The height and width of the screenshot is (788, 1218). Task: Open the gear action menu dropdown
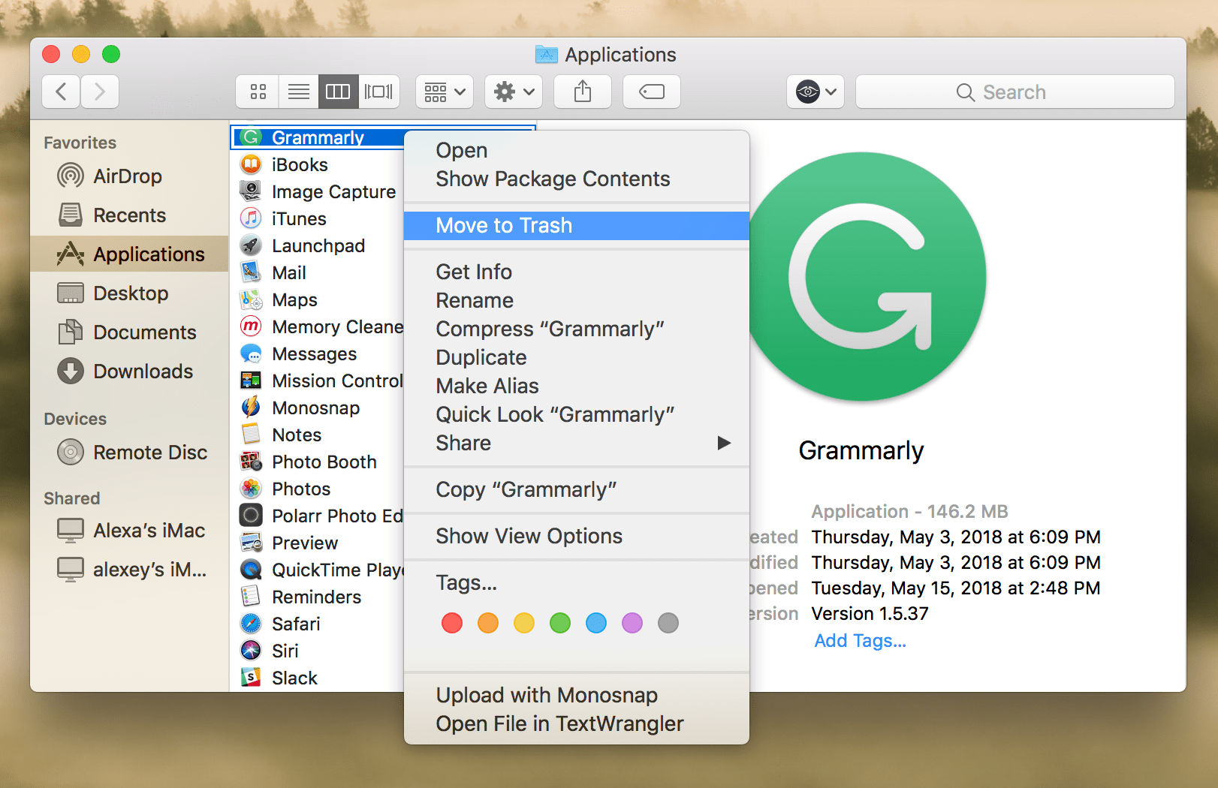(x=514, y=92)
